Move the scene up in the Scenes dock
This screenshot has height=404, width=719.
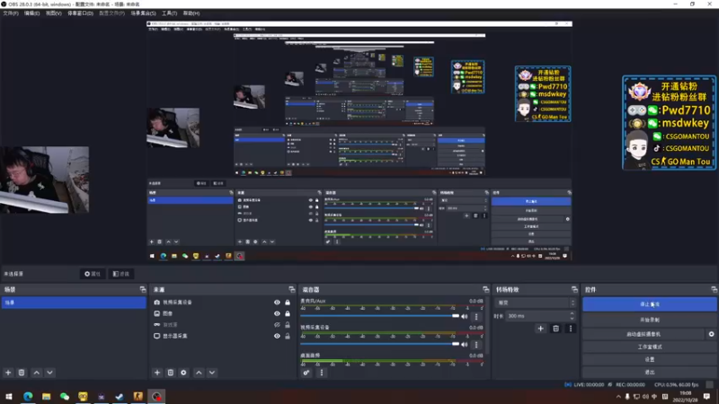[x=37, y=373]
